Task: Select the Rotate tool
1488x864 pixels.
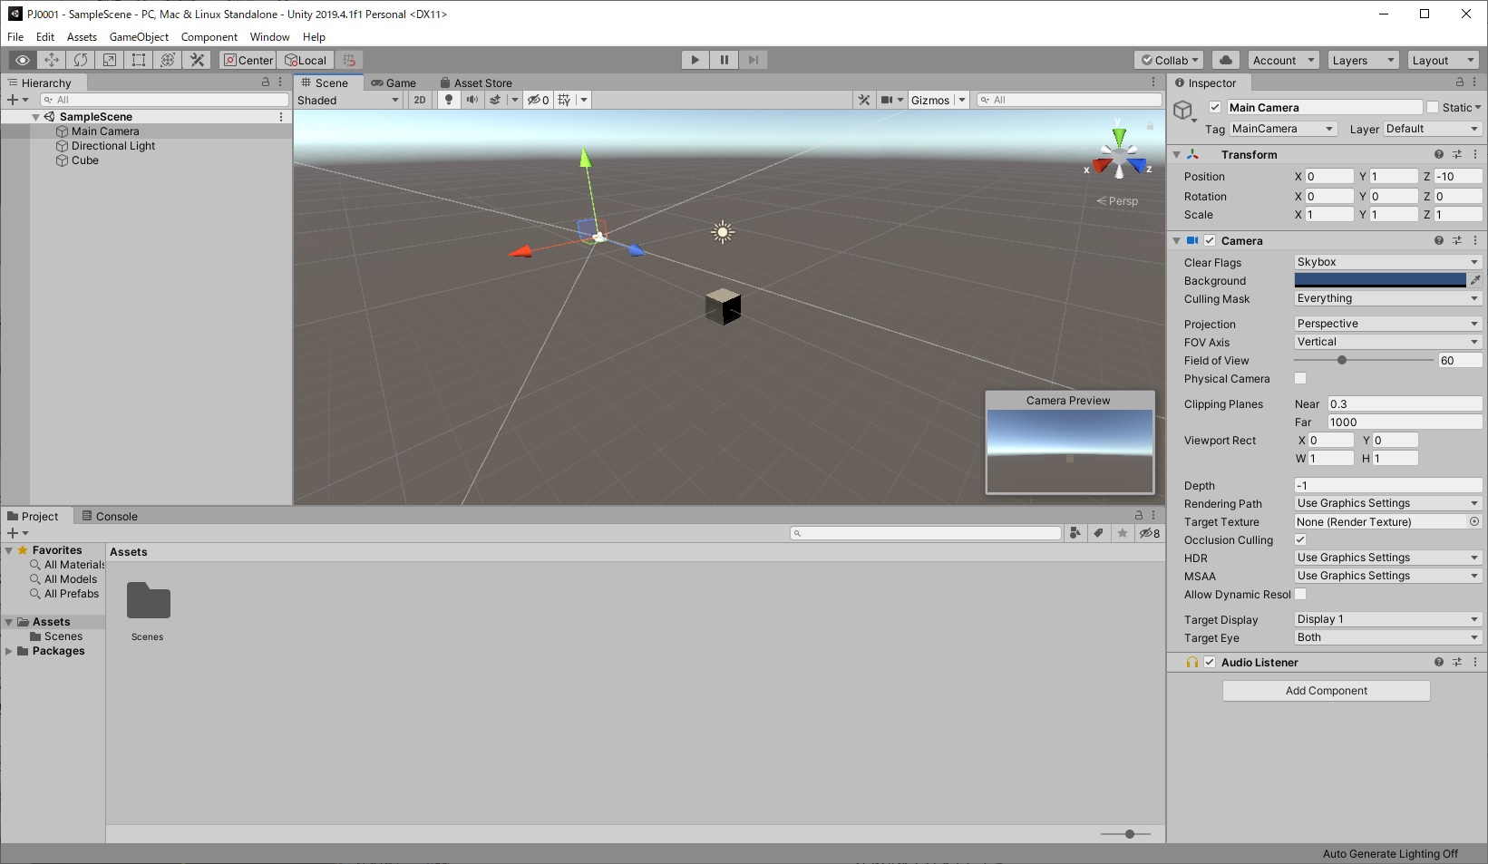Action: [81, 60]
